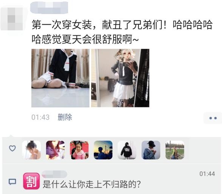This screenshot has height=194, width=222.
Task: Open the poster's blurred profile avatar
Action: click(12, 19)
